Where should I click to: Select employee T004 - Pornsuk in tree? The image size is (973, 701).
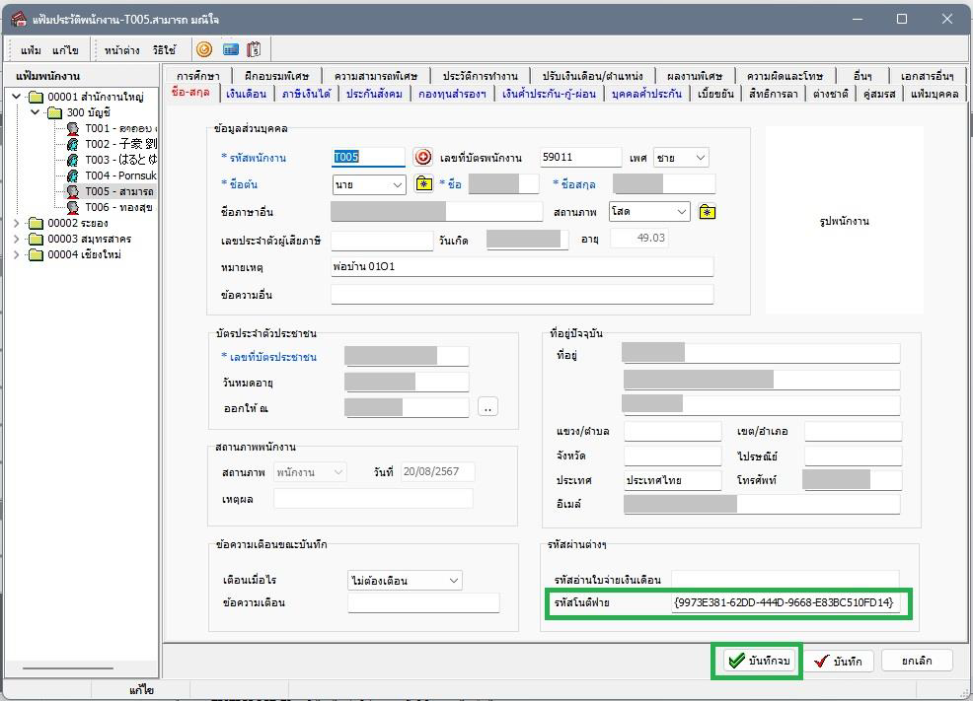coord(118,175)
